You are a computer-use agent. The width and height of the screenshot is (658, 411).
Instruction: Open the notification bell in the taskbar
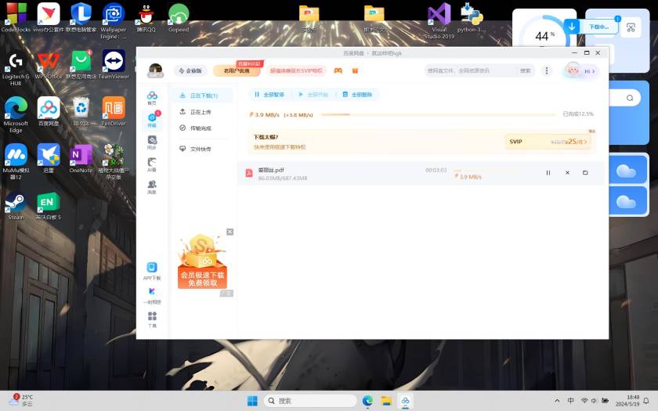coord(646,401)
